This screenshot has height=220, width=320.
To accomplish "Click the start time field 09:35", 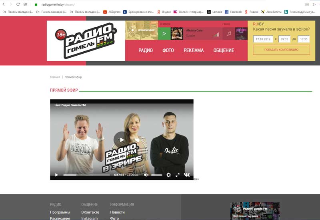I will click(284, 39).
